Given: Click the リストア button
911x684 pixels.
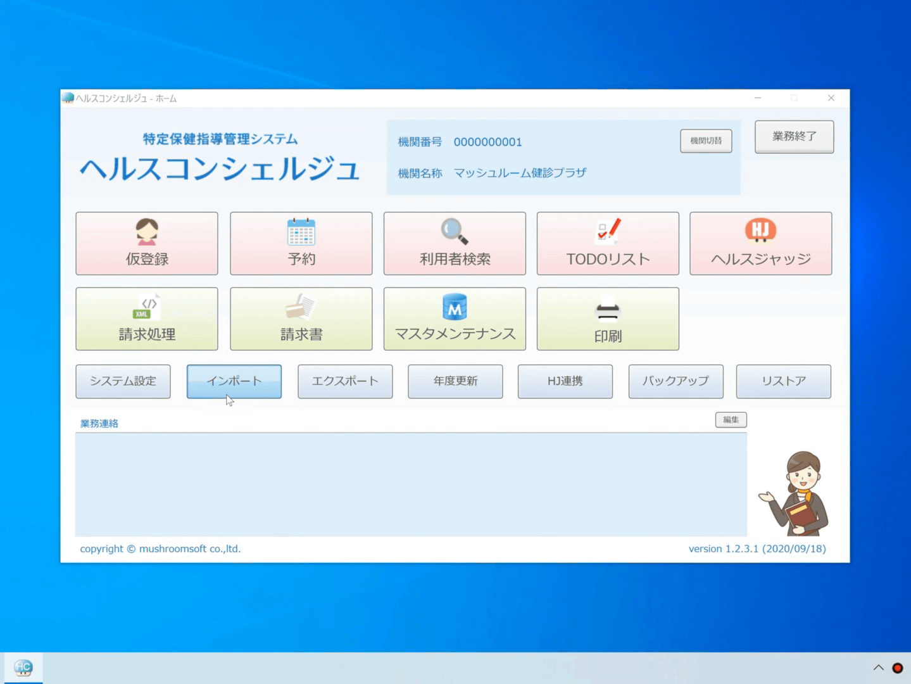Looking at the screenshot, I should (784, 381).
